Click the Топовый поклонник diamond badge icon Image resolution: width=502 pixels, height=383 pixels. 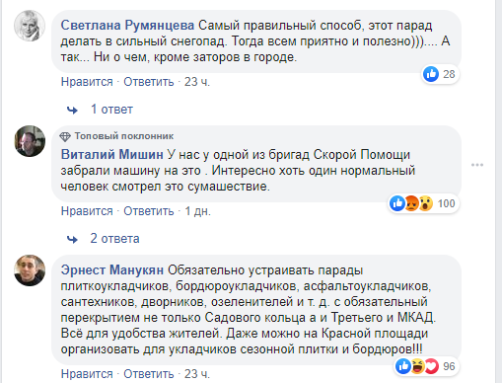point(65,136)
